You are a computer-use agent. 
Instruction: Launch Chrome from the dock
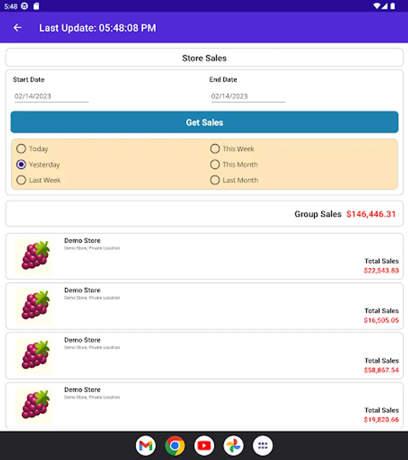[x=175, y=446]
